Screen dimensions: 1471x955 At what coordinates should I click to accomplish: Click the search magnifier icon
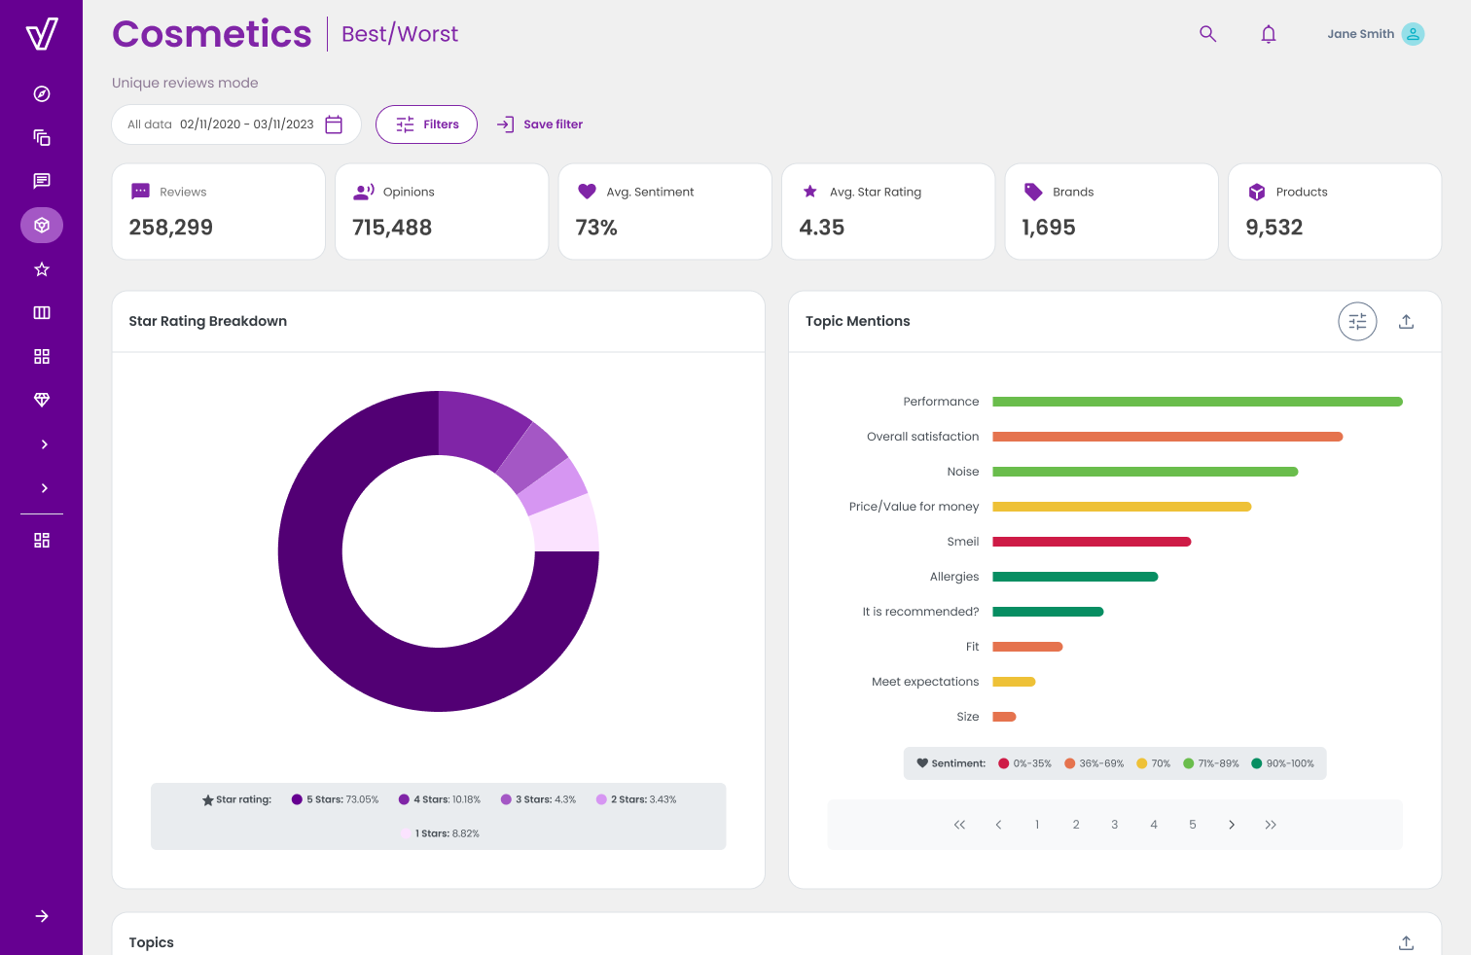pyautogui.click(x=1208, y=34)
